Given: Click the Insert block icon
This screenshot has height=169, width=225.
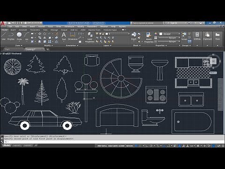Looking at the screenshot, I should pos(134,36).
